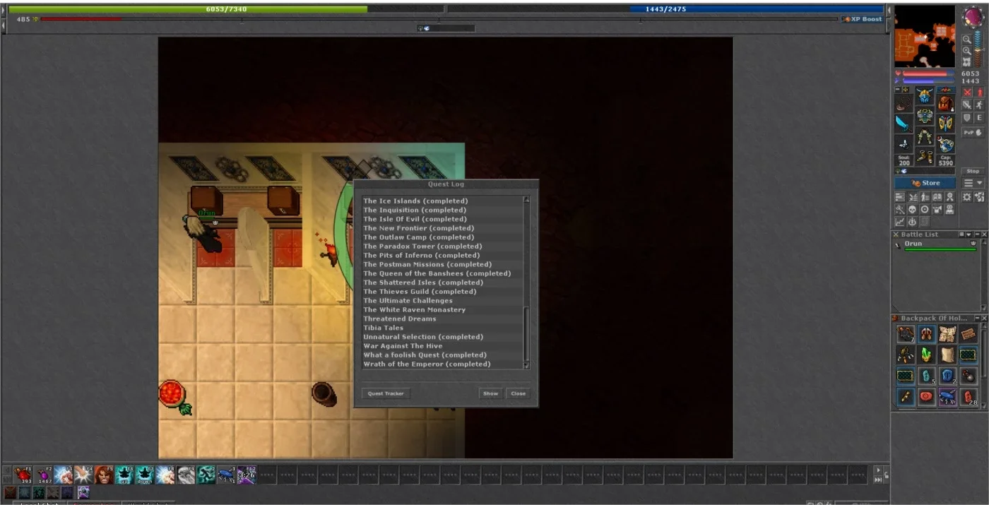Minimize the Battle List panel
The height and width of the screenshot is (505, 989).
[x=978, y=234]
